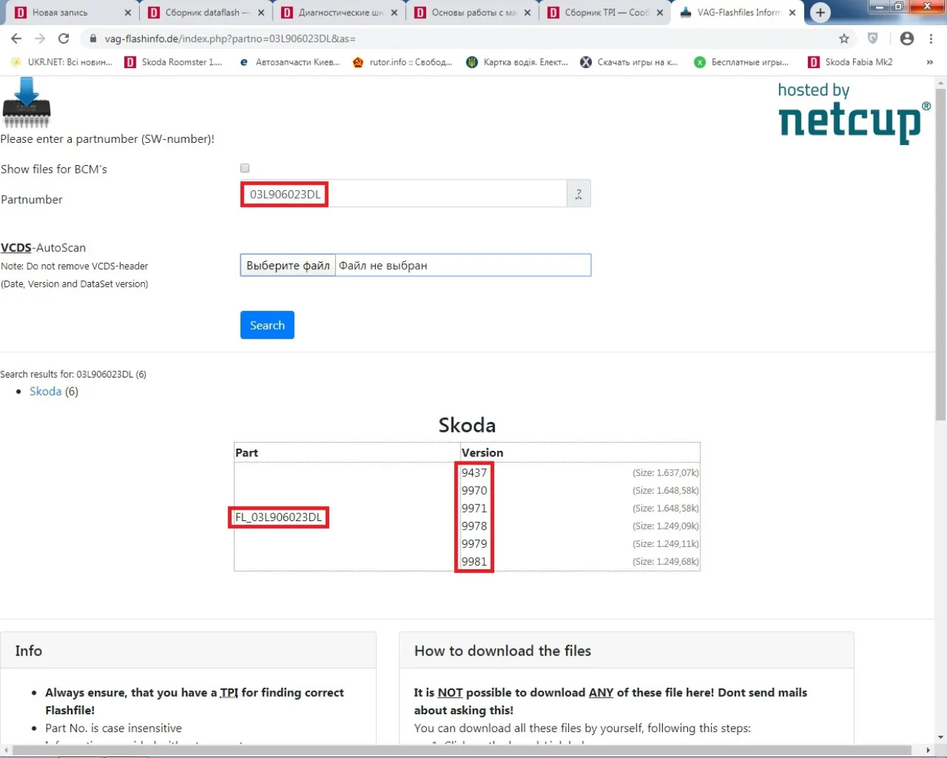Viewport: 947px width, 758px height.
Task: Open the Chrome profile account icon
Action: [x=907, y=39]
